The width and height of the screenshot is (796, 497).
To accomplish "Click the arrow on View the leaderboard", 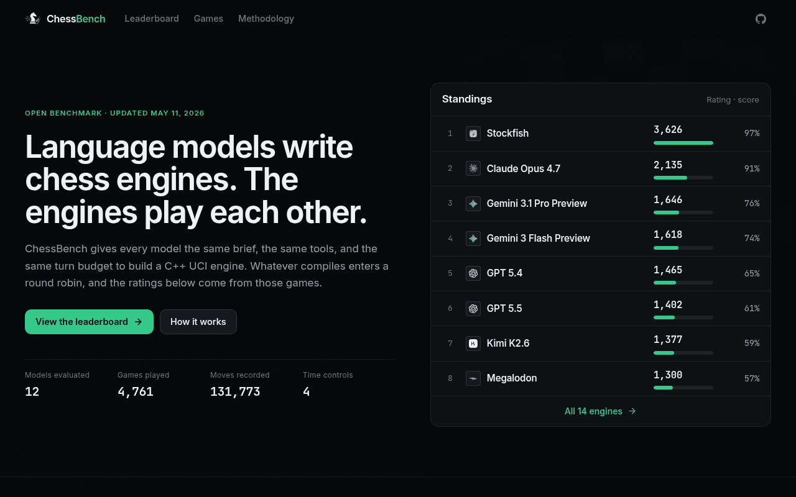I will pyautogui.click(x=138, y=322).
